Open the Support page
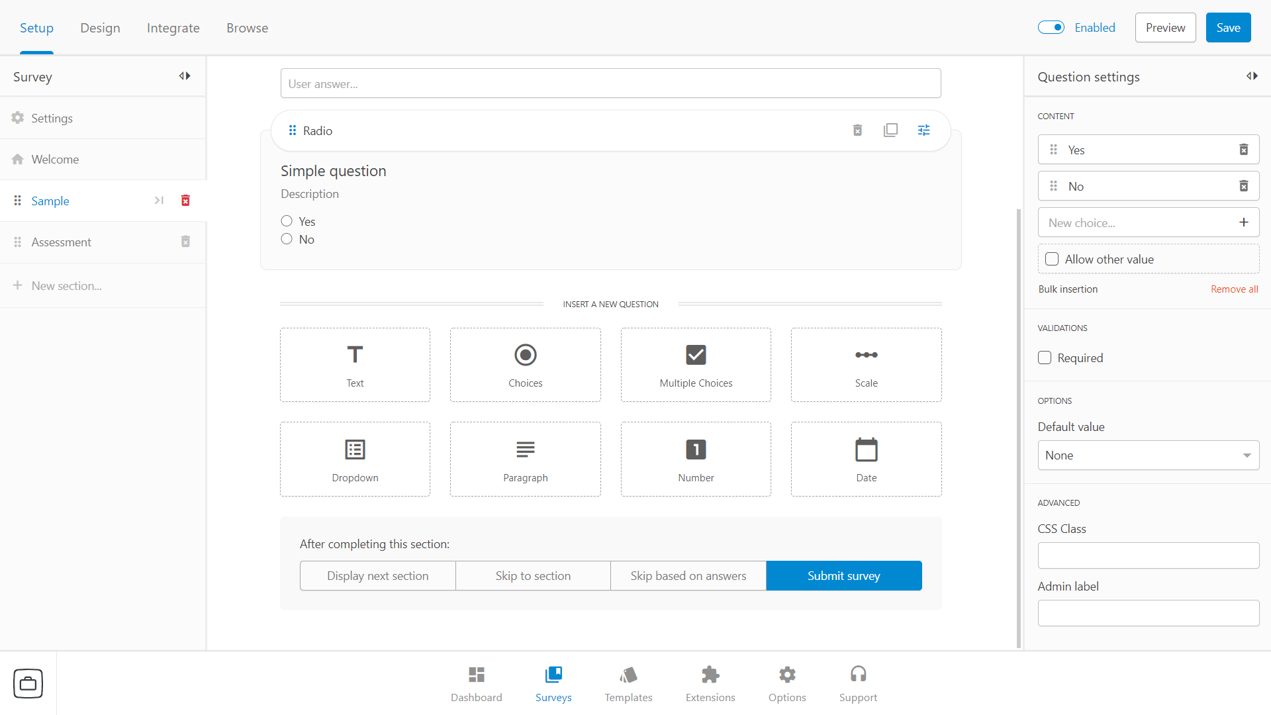This screenshot has width=1271, height=715. [x=858, y=684]
